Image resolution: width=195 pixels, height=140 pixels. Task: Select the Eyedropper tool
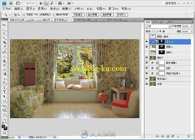(4, 47)
